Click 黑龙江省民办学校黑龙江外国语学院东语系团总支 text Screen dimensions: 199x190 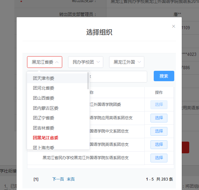point(86,158)
